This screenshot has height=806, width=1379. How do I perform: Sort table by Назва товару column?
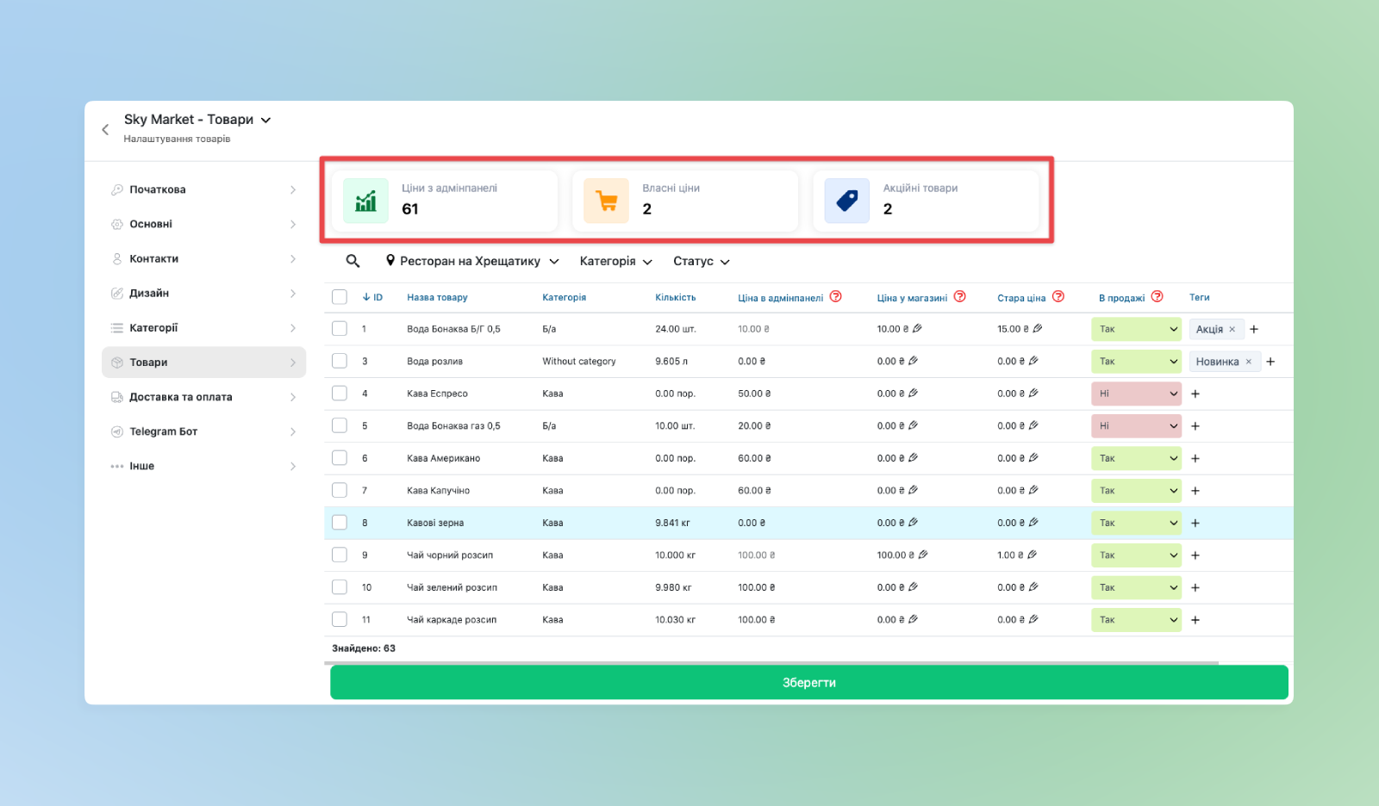(x=437, y=297)
